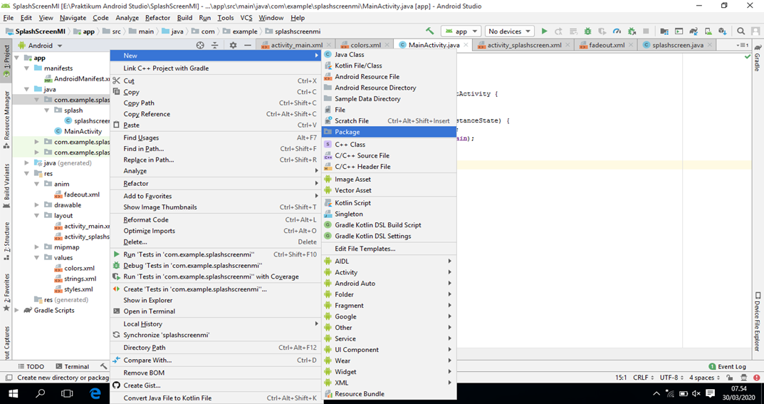Open the Activity submenu entry
Viewport: 764px width, 404px height.
pyautogui.click(x=389, y=272)
